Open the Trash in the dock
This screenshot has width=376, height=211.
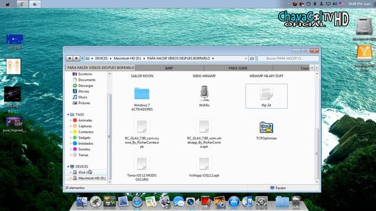[296, 202]
